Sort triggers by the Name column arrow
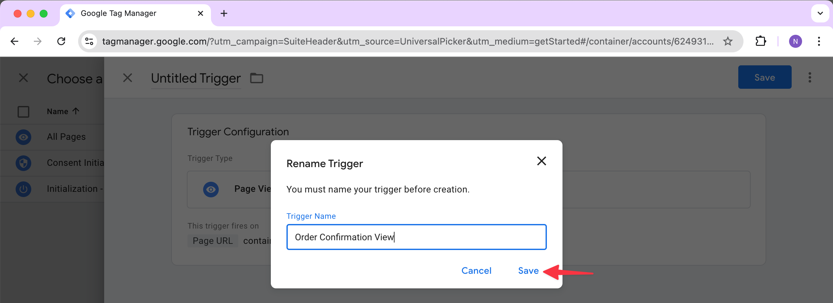Viewport: 833px width, 303px height. pyautogui.click(x=76, y=111)
